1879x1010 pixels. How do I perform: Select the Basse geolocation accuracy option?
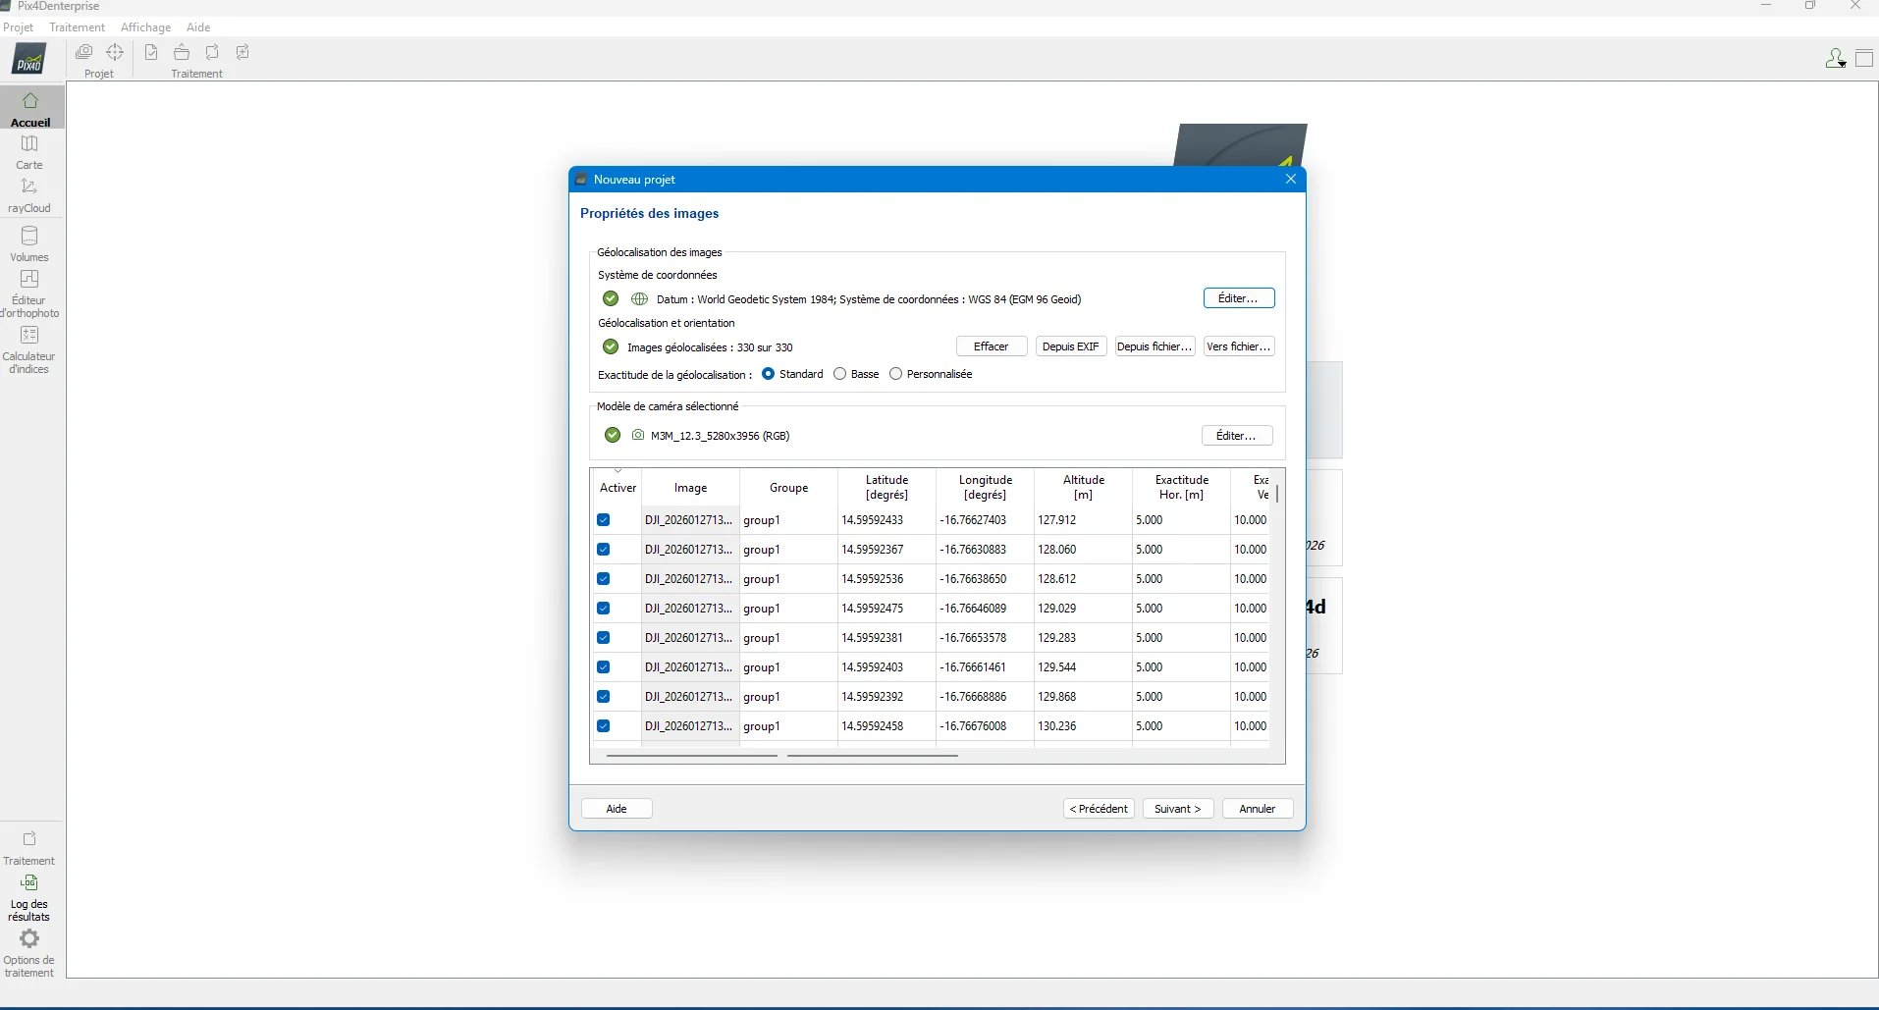click(839, 374)
